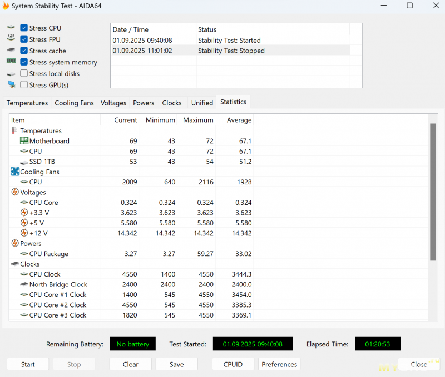The width and height of the screenshot is (445, 377).
Task: Switch to the Powers tab
Action: [x=144, y=103]
